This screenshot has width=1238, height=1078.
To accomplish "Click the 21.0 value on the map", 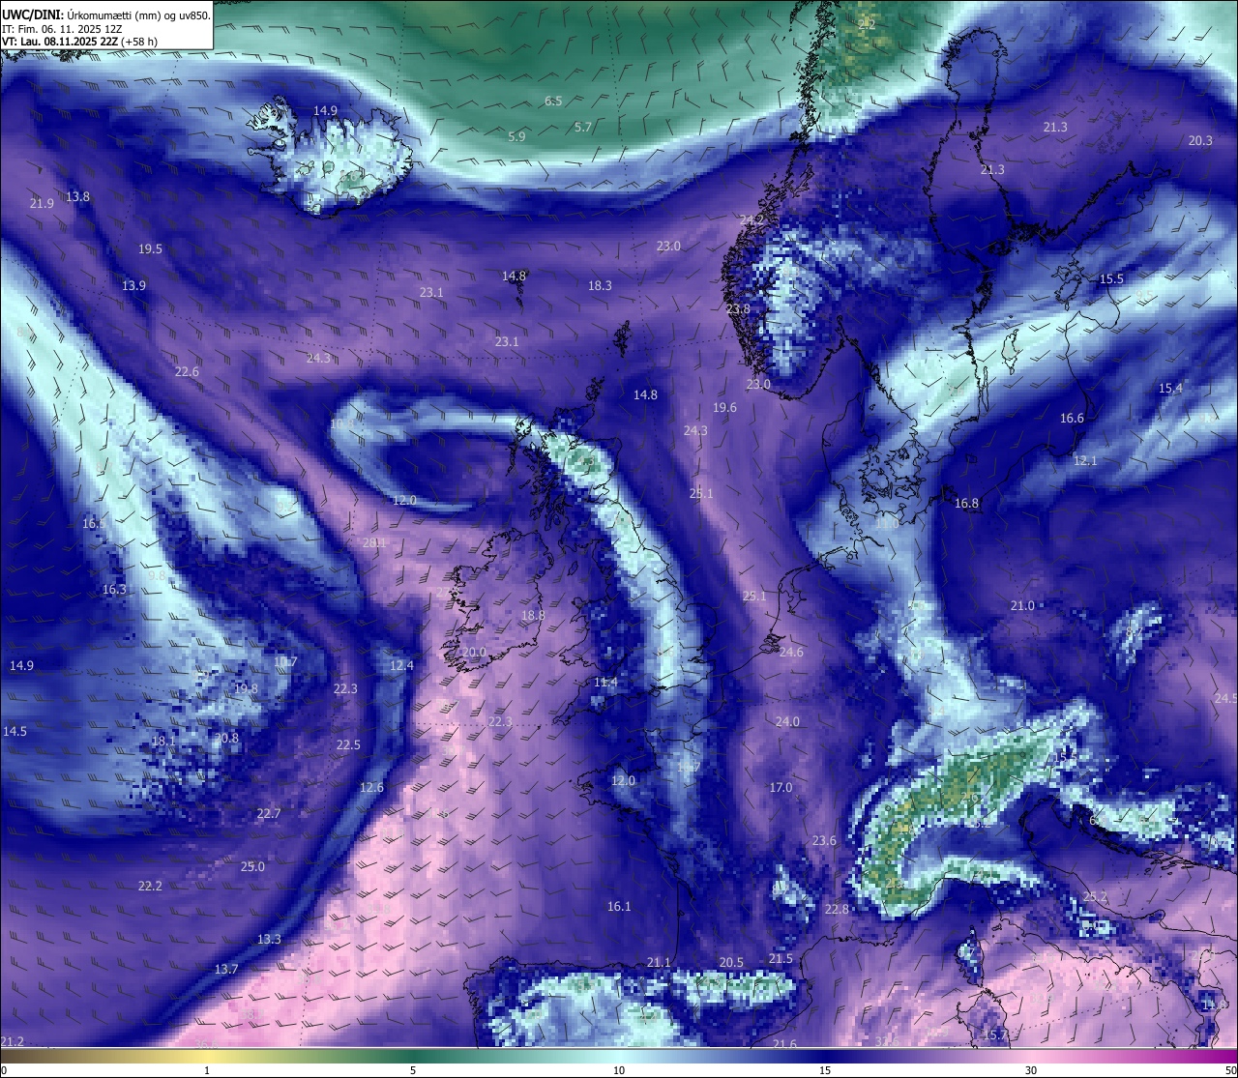I will click(1022, 606).
